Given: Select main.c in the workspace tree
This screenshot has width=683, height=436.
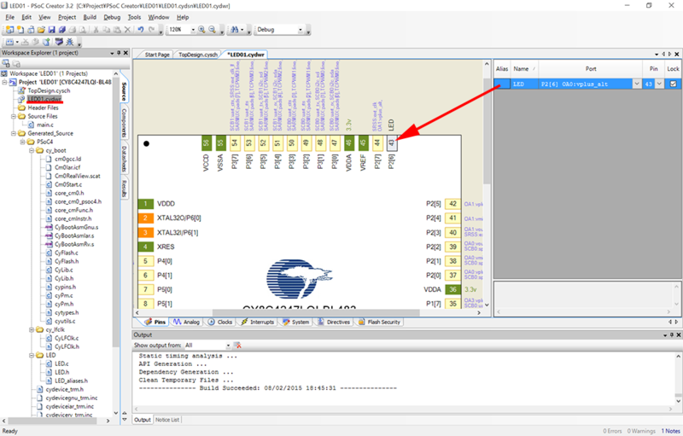Looking at the screenshot, I should 45,125.
